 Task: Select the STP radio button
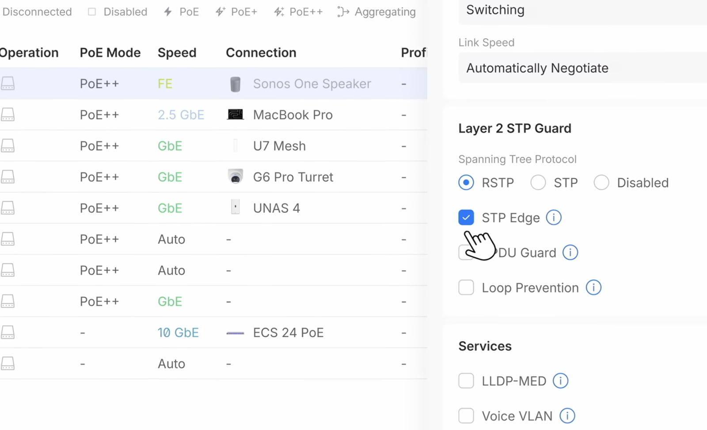pyautogui.click(x=538, y=182)
